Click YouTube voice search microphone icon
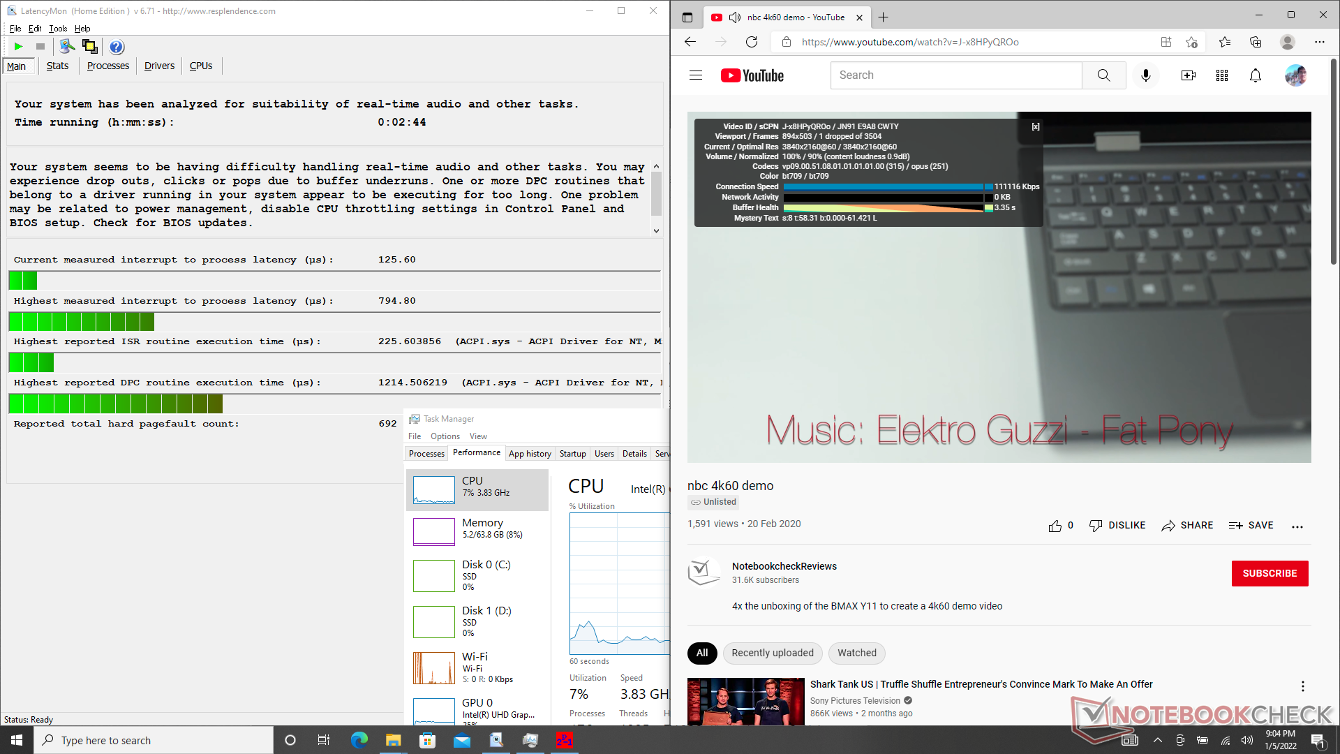1340x754 pixels. point(1145,75)
